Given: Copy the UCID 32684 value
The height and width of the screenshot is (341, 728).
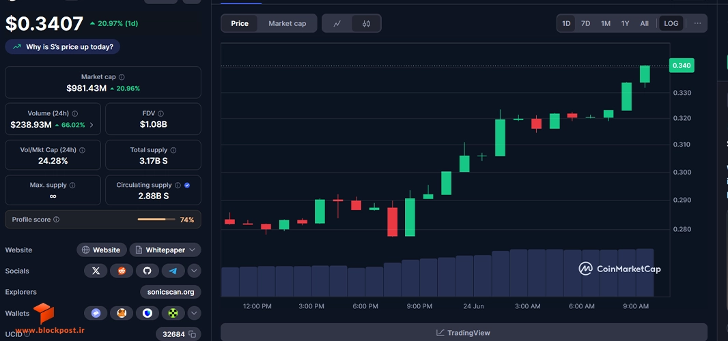Looking at the screenshot, I should click(x=192, y=334).
